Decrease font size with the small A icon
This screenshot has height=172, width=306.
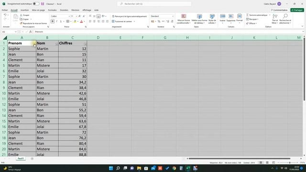point(84,16)
